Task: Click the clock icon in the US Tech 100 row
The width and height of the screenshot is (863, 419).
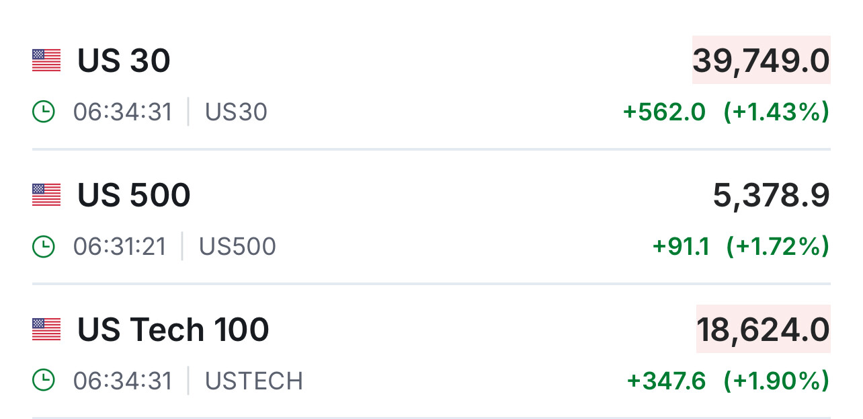Action: click(x=44, y=381)
